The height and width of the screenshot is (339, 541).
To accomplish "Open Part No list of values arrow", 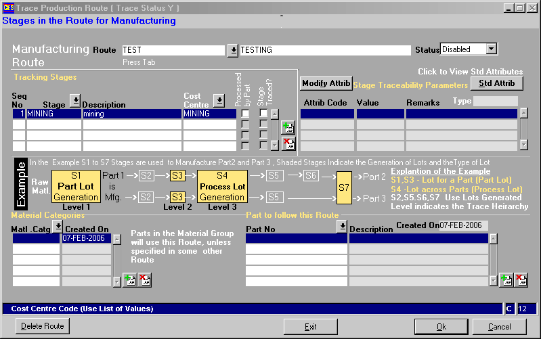I will [342, 226].
